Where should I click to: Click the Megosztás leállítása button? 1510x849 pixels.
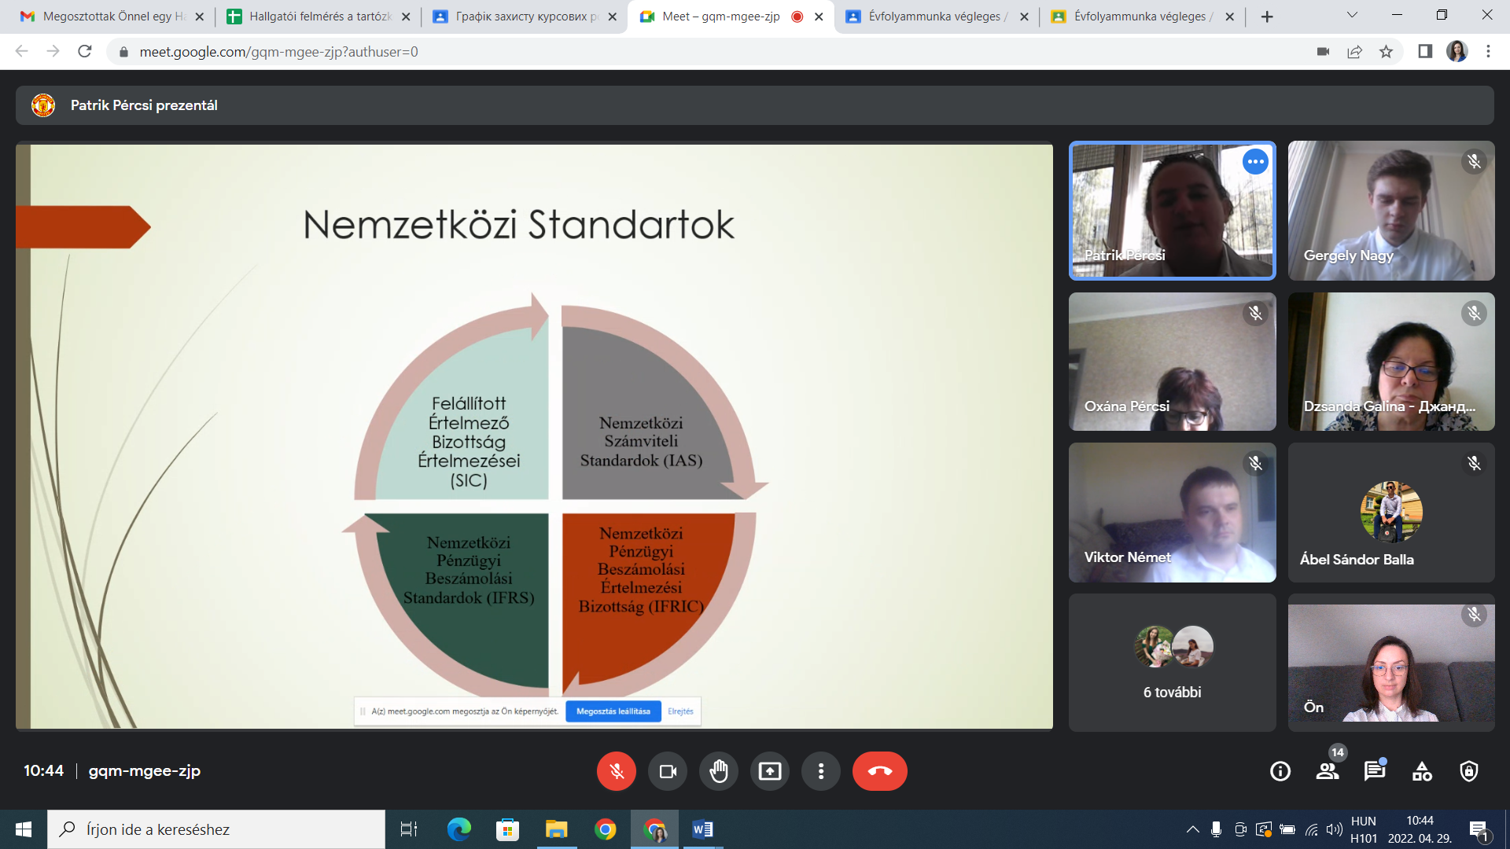point(613,711)
